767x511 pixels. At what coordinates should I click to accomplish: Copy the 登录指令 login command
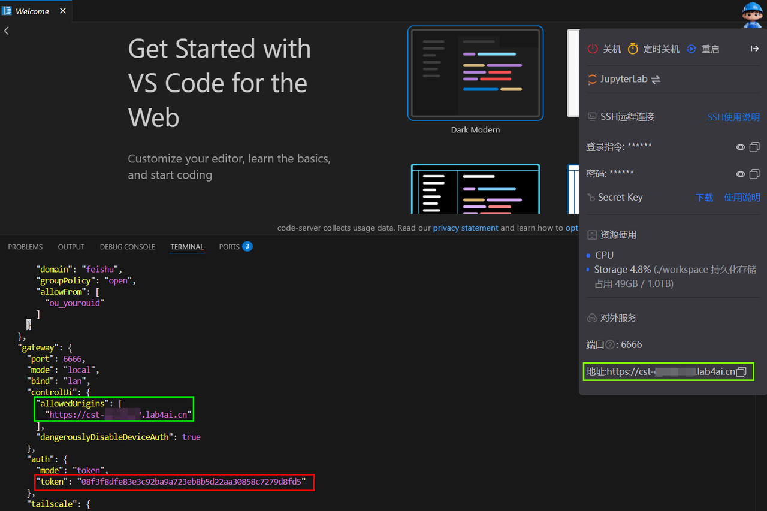[x=754, y=147]
